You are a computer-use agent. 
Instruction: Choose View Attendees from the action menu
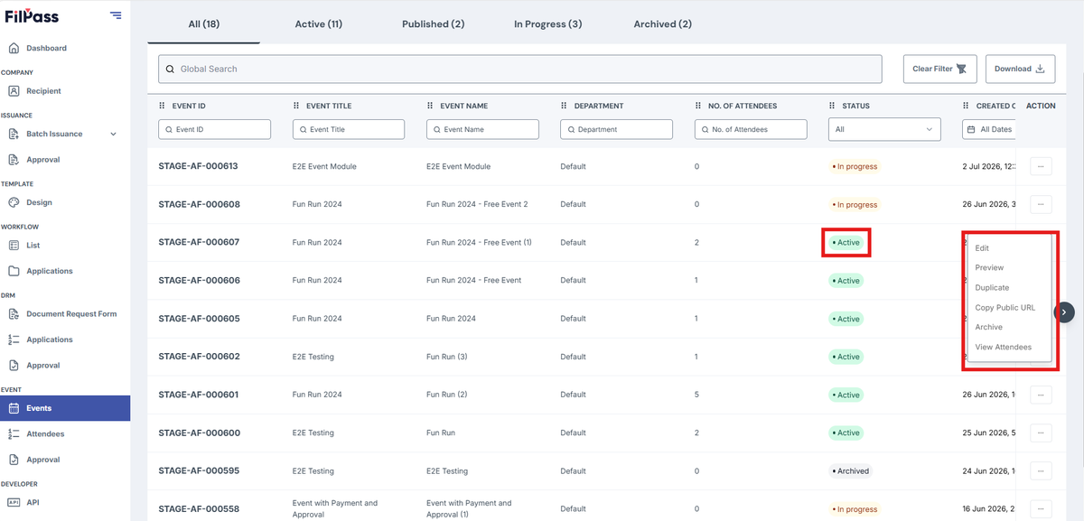[1004, 347]
